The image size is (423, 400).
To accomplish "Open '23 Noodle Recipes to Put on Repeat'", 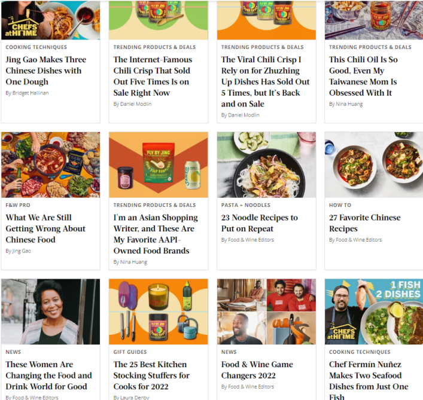I will [x=260, y=223].
